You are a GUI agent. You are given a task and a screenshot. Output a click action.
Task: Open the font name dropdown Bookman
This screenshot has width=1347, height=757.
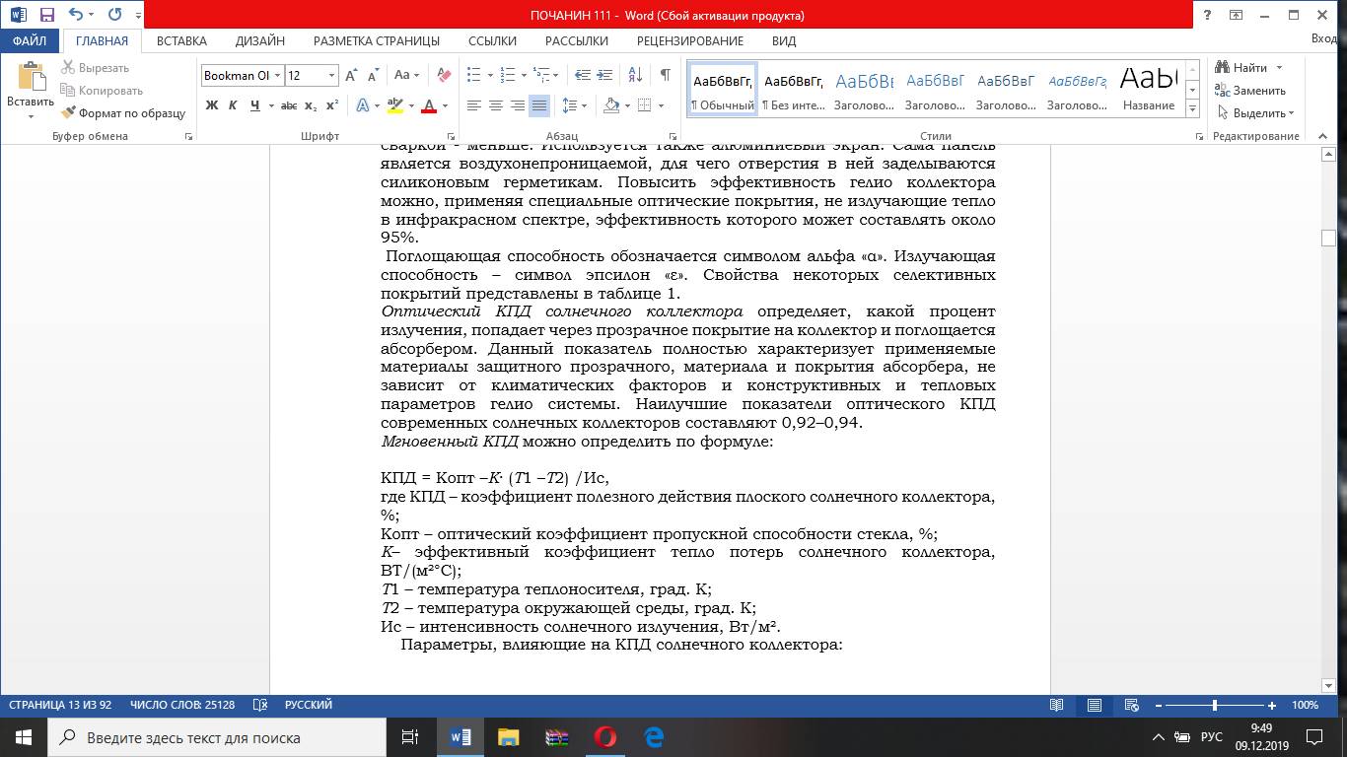click(x=279, y=76)
